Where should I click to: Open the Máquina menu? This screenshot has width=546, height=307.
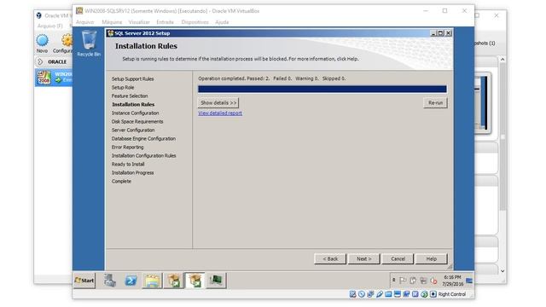coord(112,22)
